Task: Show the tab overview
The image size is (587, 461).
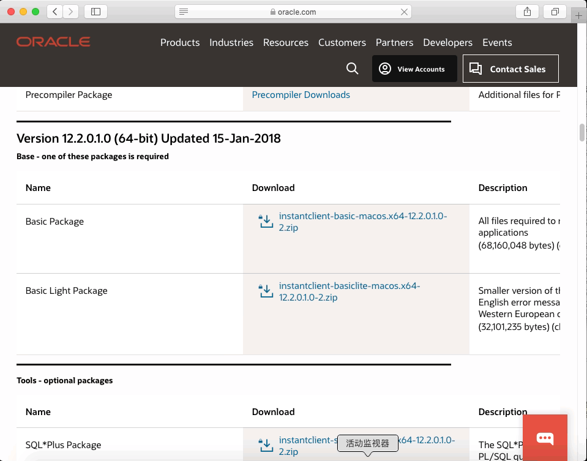Action: tap(555, 12)
